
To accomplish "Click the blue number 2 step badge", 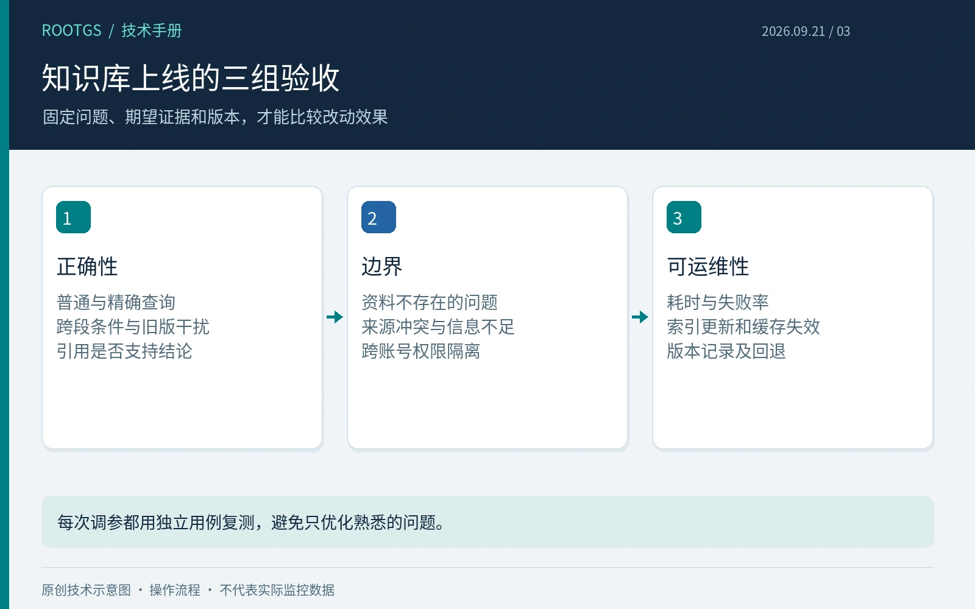I will coord(378,217).
